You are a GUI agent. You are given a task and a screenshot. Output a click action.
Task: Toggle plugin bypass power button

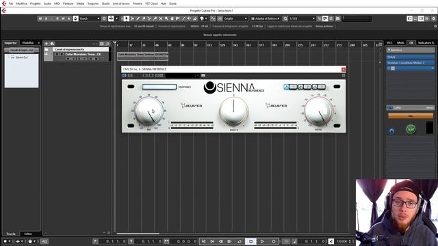click(125, 75)
